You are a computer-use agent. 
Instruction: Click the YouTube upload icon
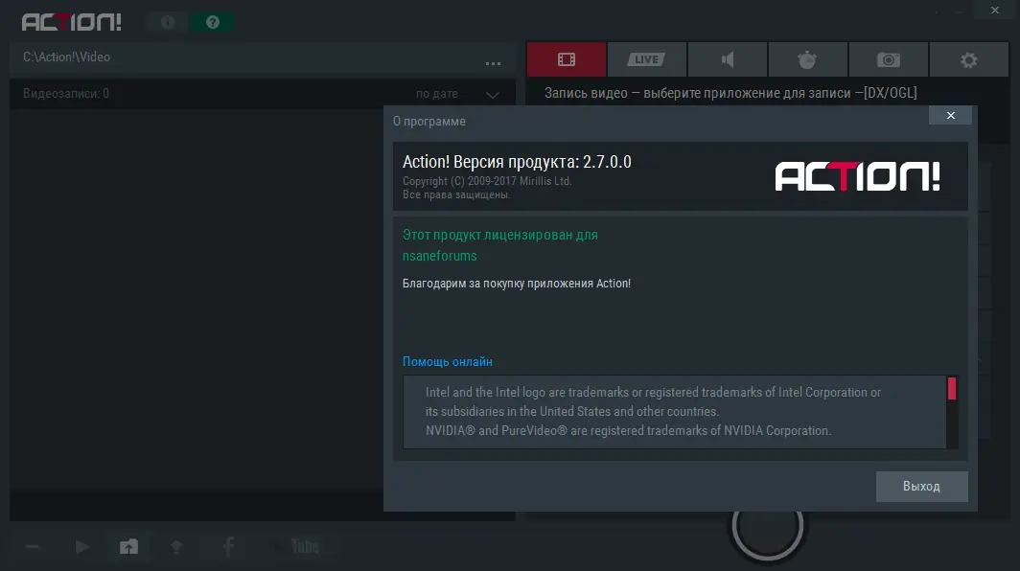pos(295,546)
